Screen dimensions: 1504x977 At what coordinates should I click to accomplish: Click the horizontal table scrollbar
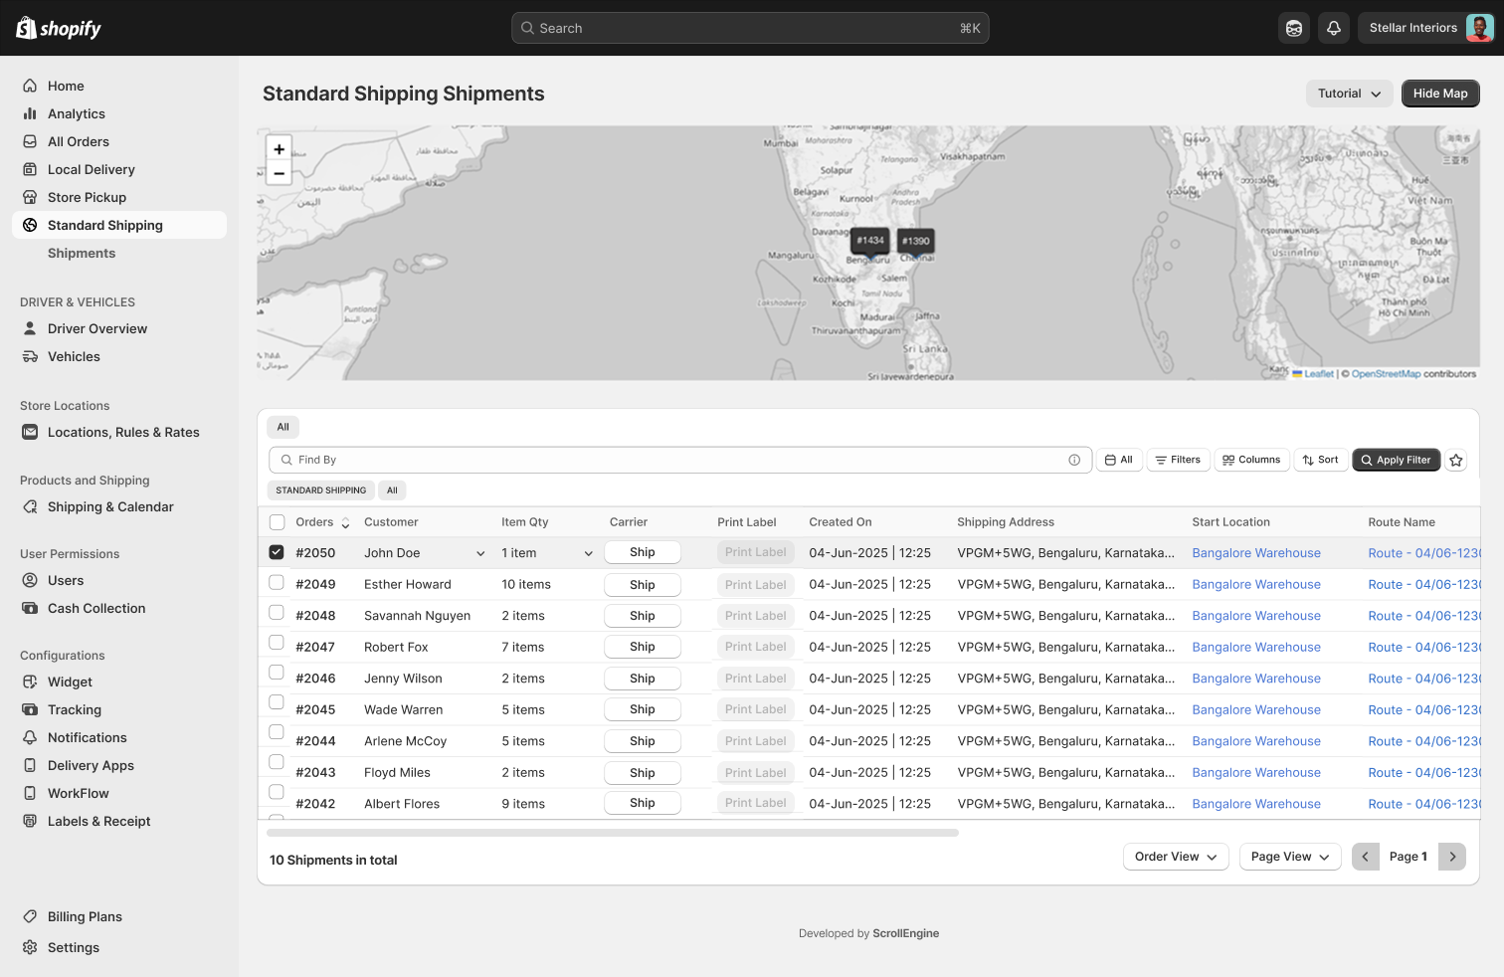tap(612, 833)
